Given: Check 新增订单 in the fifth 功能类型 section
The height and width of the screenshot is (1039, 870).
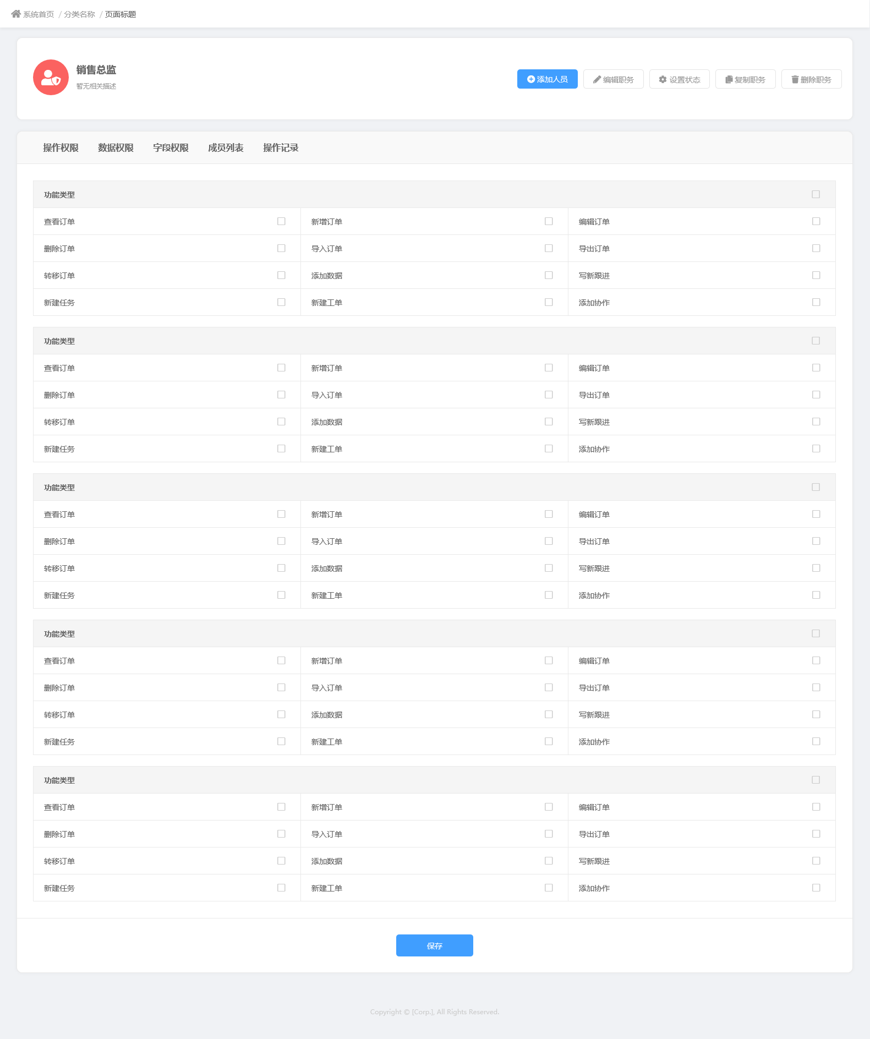Looking at the screenshot, I should coord(549,807).
